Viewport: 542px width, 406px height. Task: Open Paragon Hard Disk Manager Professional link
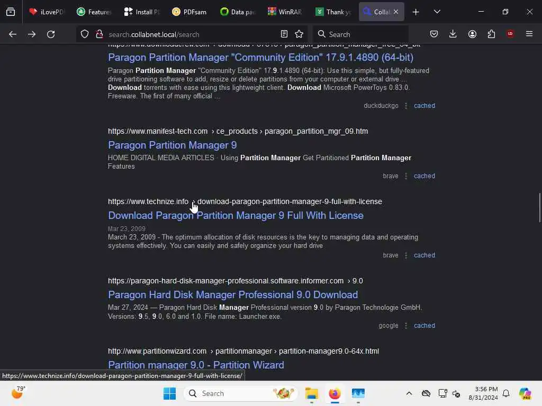click(x=233, y=295)
